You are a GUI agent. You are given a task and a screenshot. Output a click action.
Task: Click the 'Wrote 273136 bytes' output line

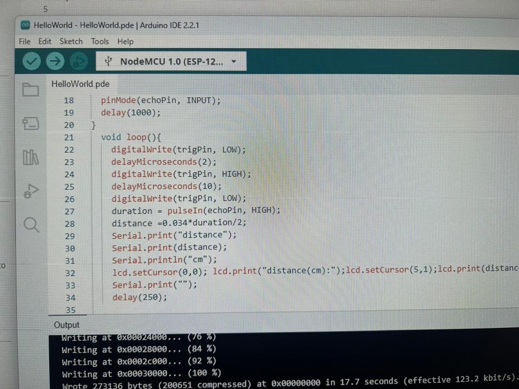tap(290, 383)
